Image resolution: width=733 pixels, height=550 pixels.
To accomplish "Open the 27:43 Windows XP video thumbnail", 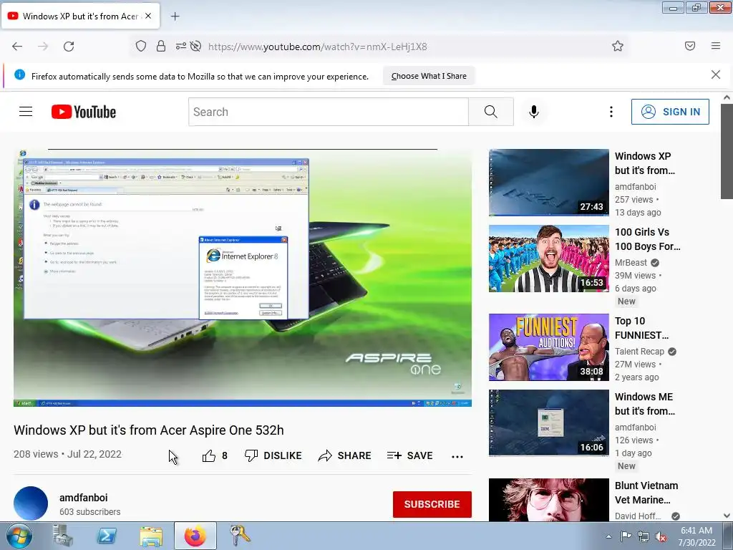I will click(x=549, y=183).
